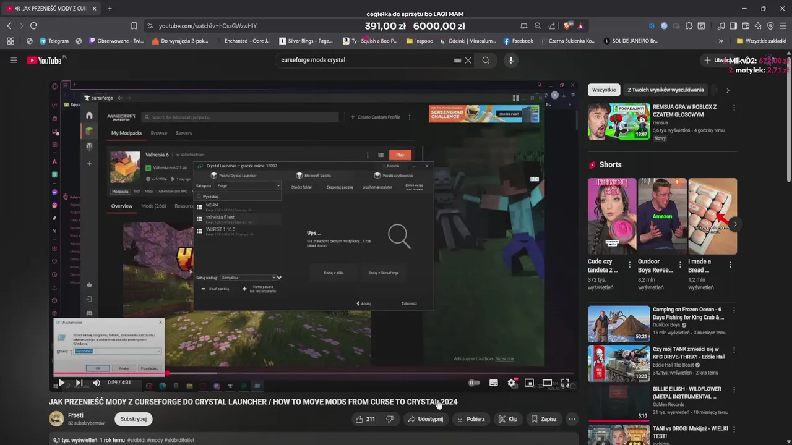The width and height of the screenshot is (792, 445).
Task: Open options for Outdoor Boys Revea... short
Action: pyautogui.click(x=680, y=265)
